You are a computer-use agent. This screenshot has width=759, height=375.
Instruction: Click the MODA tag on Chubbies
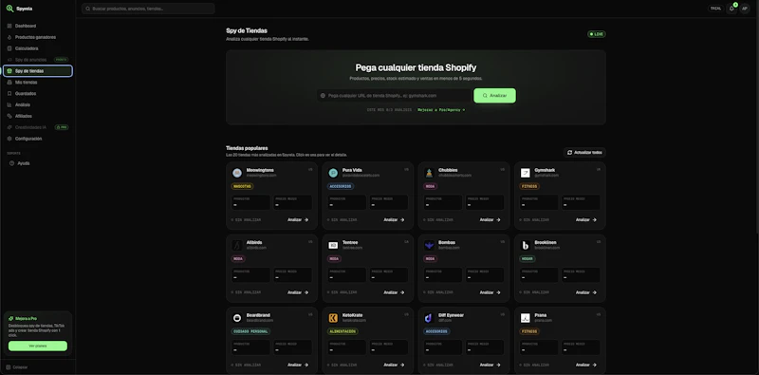tap(430, 186)
